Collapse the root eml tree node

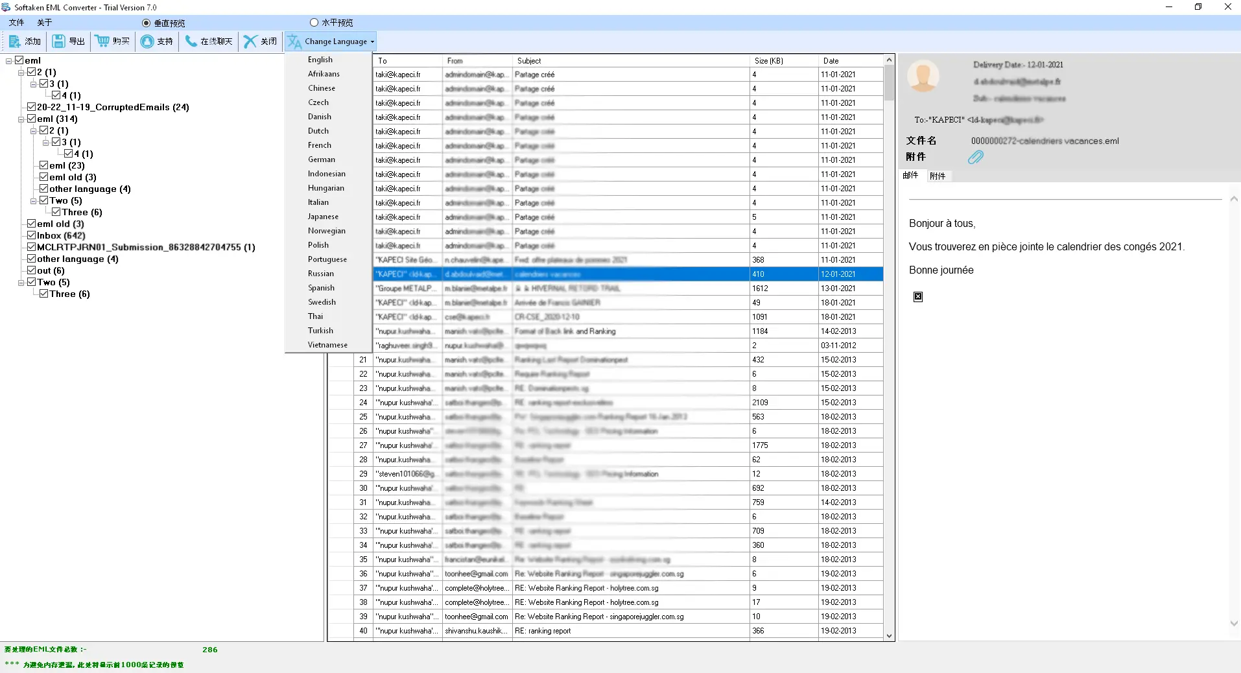(x=8, y=60)
